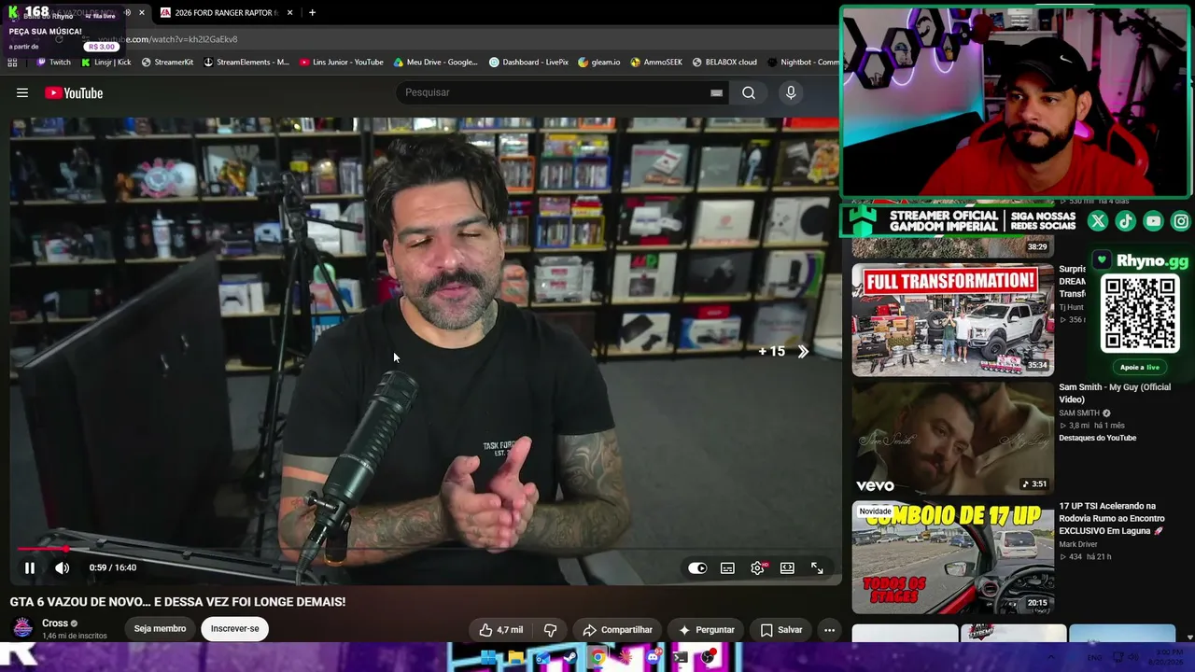Open the AmmoSEEK bookmark
This screenshot has height=672, width=1195.
656,63
